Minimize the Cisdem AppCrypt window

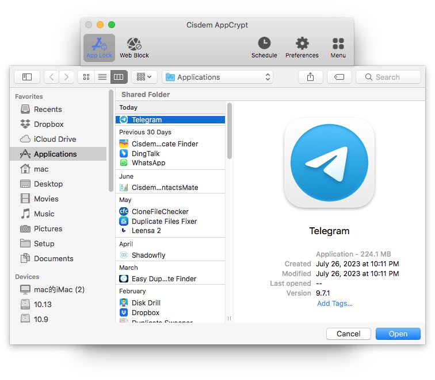pos(100,25)
